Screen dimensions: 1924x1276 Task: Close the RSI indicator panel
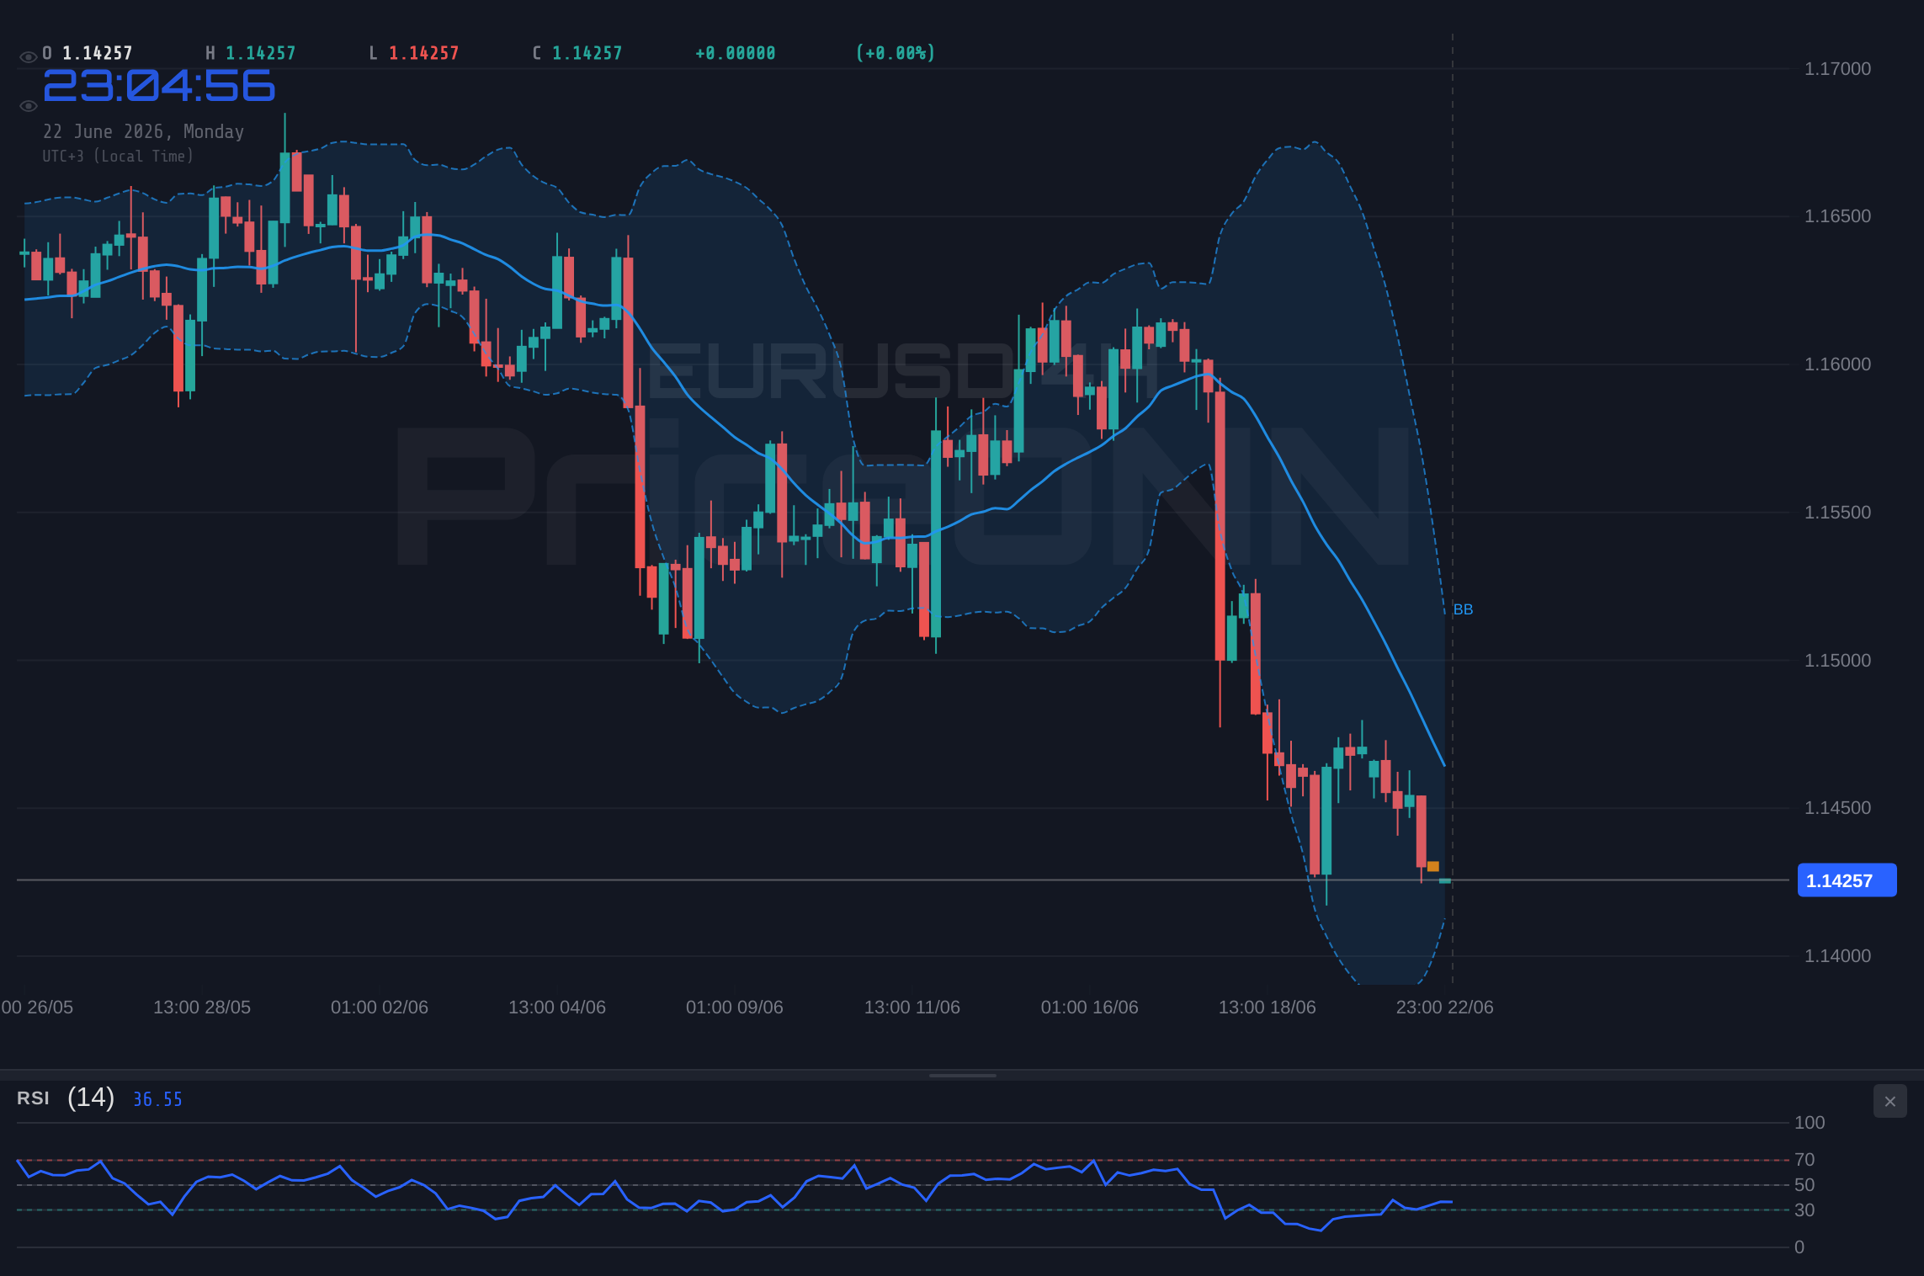[x=1889, y=1101]
